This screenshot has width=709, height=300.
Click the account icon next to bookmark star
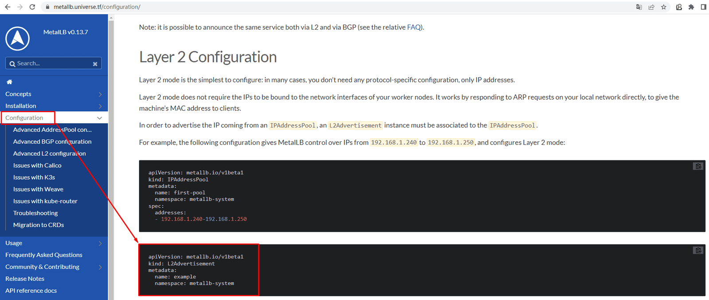[679, 7]
